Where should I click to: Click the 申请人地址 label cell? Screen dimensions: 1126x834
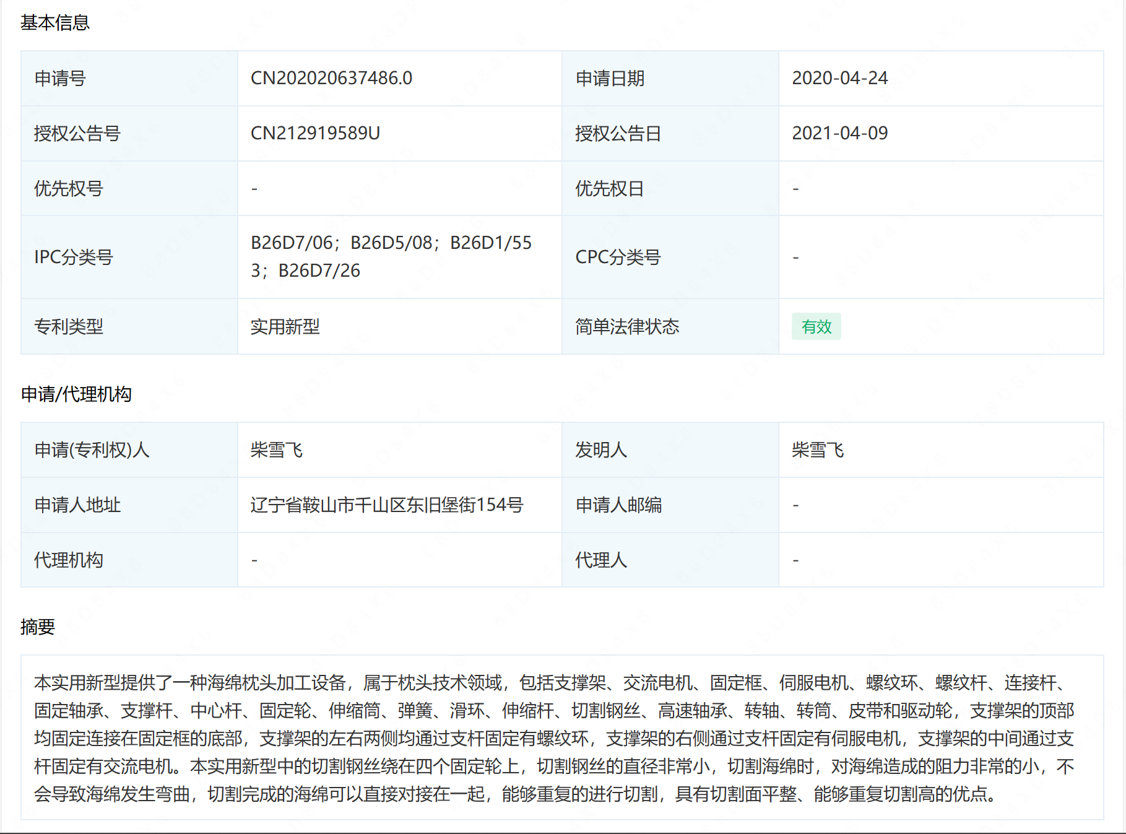click(x=129, y=505)
